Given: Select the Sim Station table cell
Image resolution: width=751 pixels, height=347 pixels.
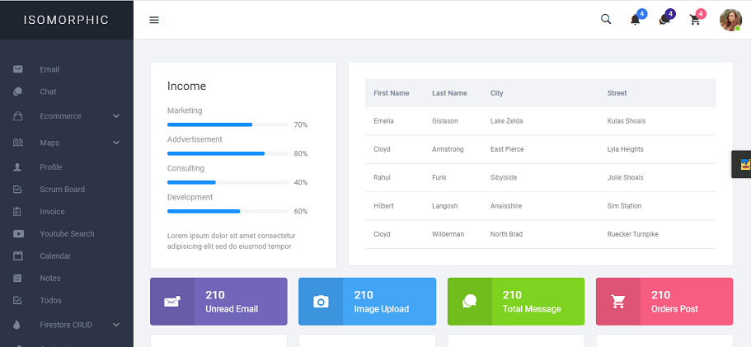Looking at the screenshot, I should coord(624,206).
